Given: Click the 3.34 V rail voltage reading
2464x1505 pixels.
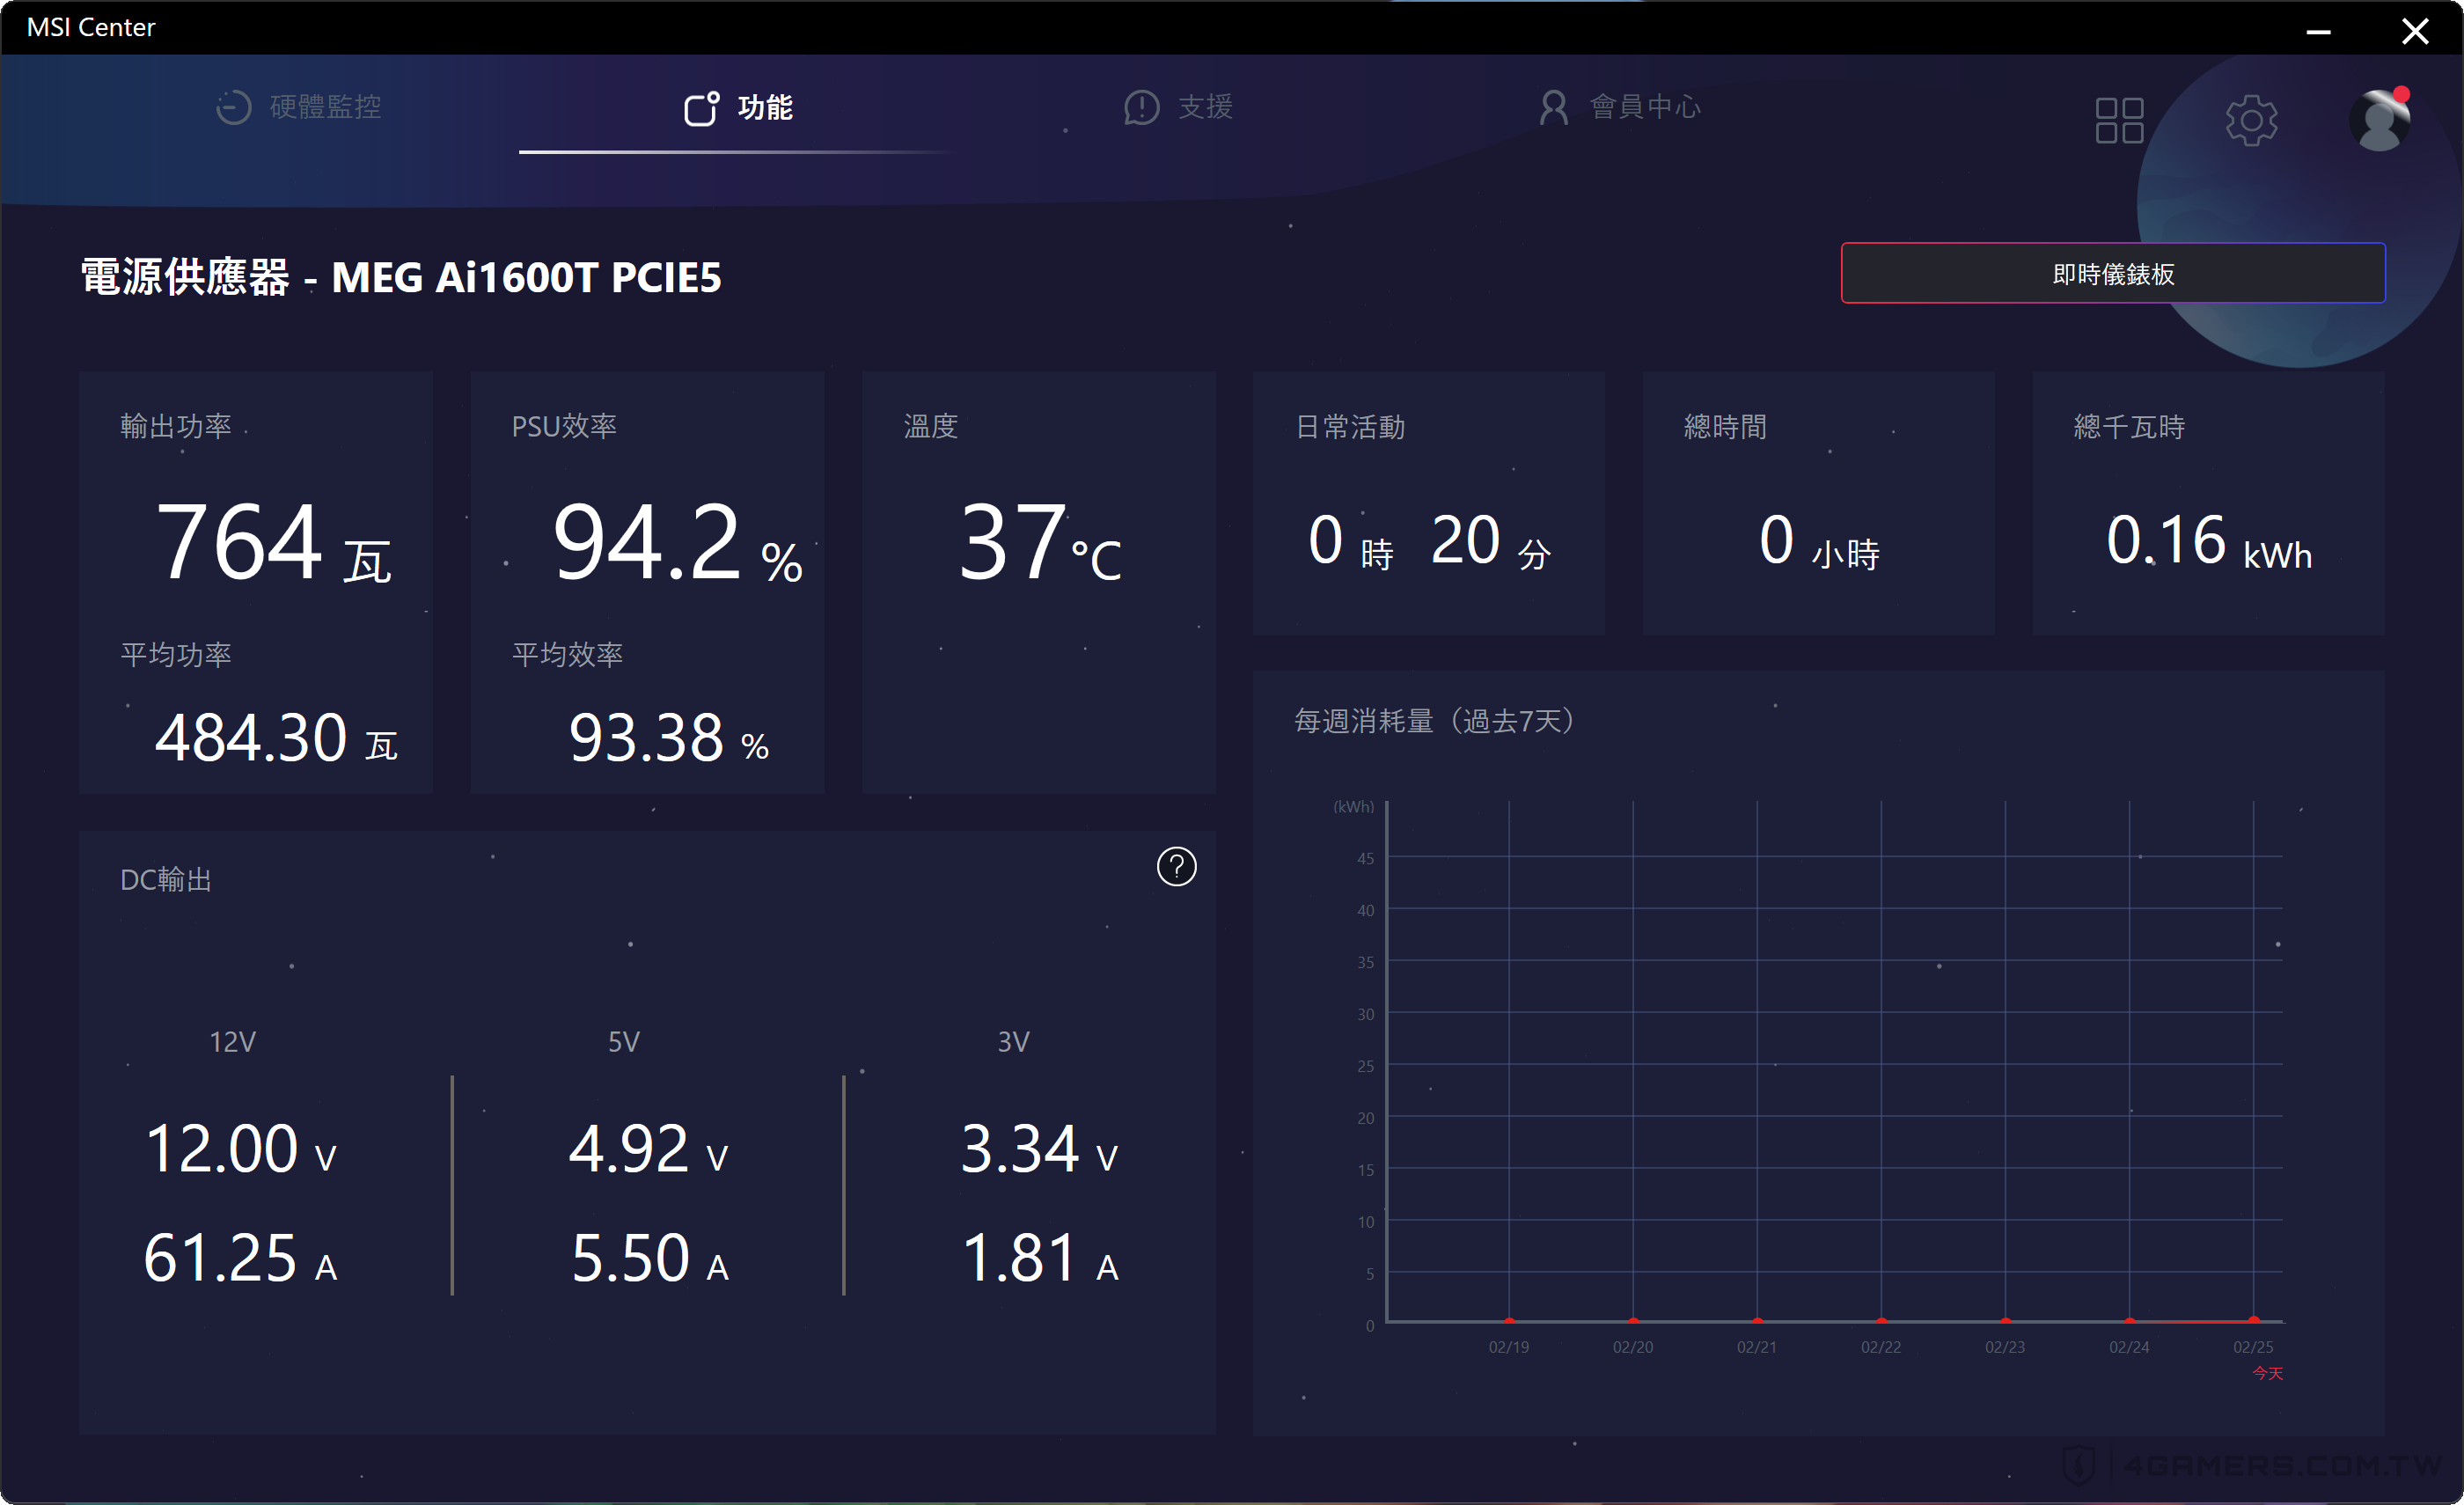Looking at the screenshot, I should (1039, 1148).
